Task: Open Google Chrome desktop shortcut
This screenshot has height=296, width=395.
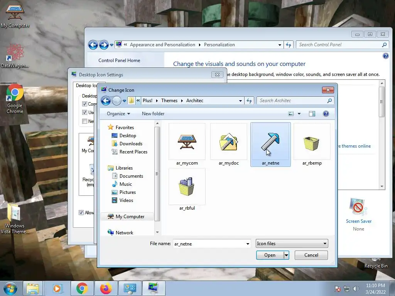Action: pos(15,99)
